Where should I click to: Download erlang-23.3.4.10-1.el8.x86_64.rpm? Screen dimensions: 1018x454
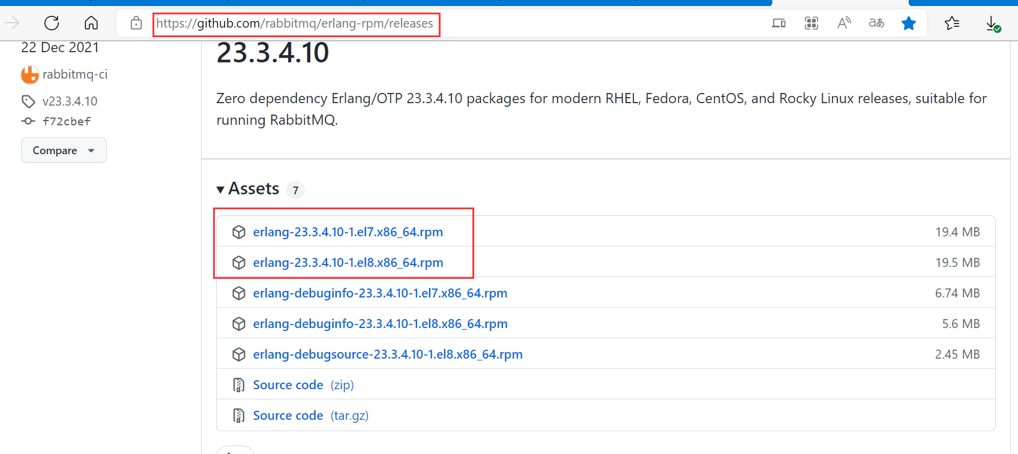(348, 263)
